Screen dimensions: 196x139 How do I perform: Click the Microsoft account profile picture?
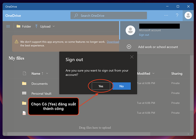[x=130, y=30]
